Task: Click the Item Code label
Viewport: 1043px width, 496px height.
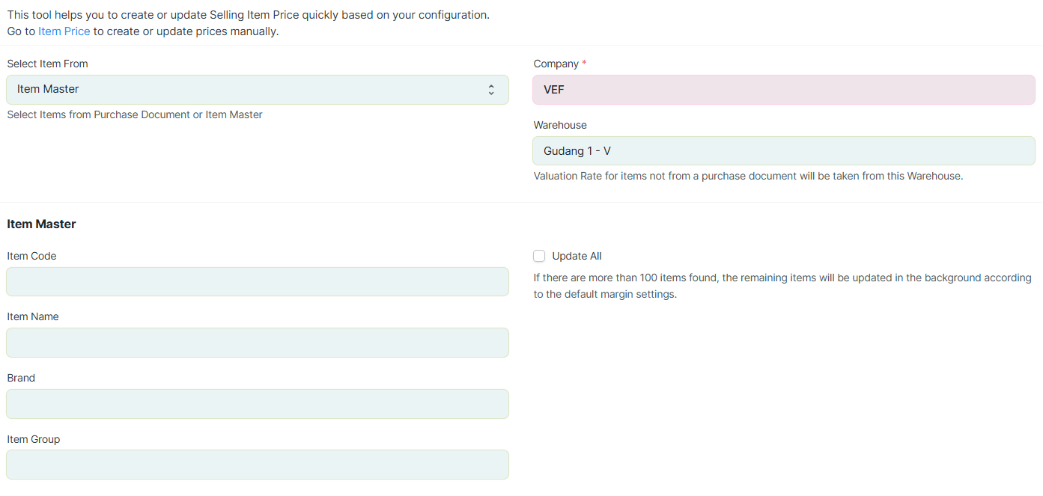Action: click(31, 256)
